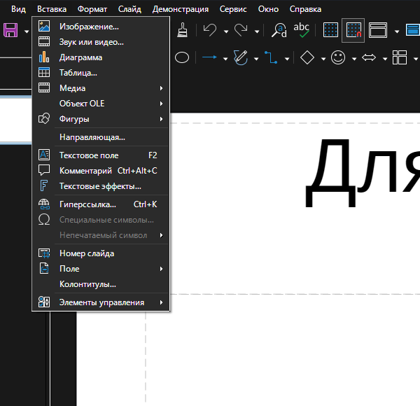Click the Для title text on slide
Viewport: 420px width, 406px height.
point(363,173)
